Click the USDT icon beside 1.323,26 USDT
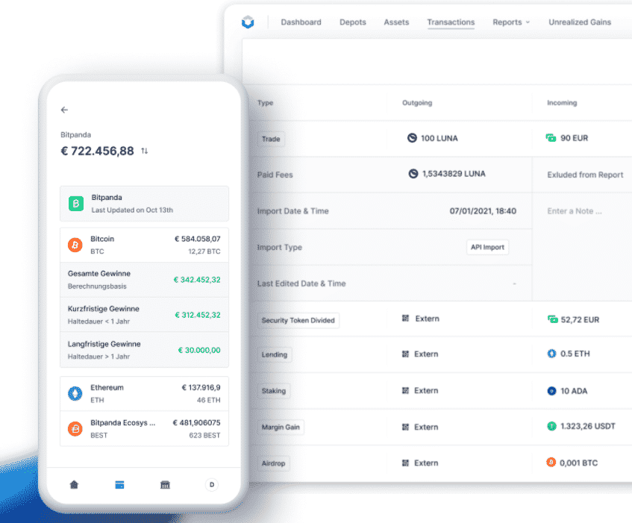Viewport: 632px width, 523px height. tap(552, 426)
